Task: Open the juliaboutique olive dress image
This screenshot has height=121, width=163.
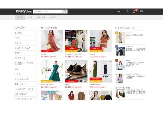Action: [101, 71]
